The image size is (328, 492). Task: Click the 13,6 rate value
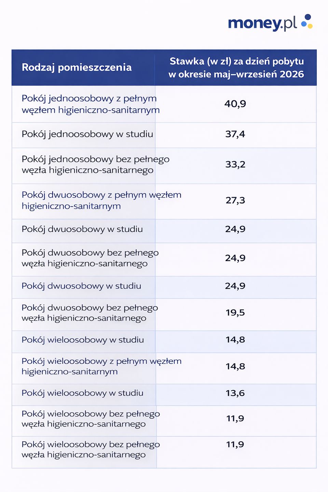click(x=235, y=393)
